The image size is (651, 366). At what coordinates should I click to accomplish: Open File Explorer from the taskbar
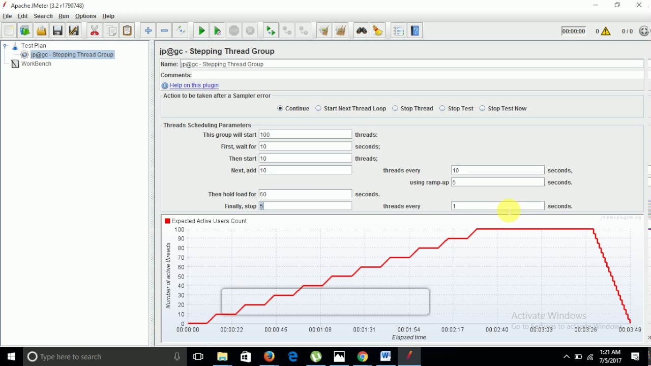coord(222,357)
